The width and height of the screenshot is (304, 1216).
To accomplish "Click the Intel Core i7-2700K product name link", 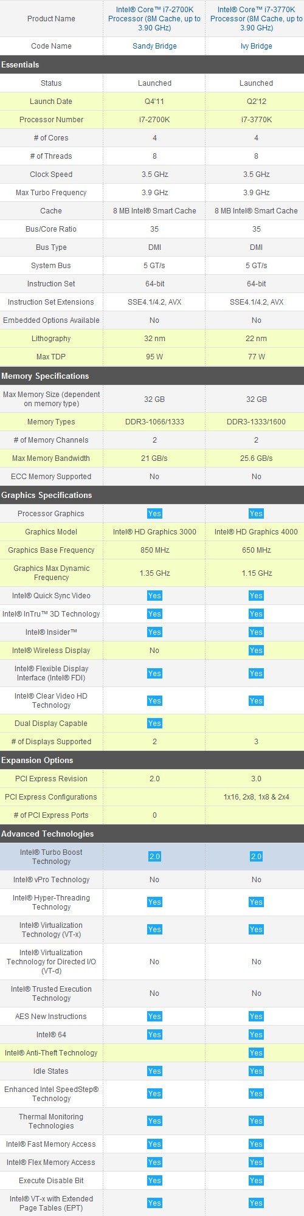I will coord(154,19).
